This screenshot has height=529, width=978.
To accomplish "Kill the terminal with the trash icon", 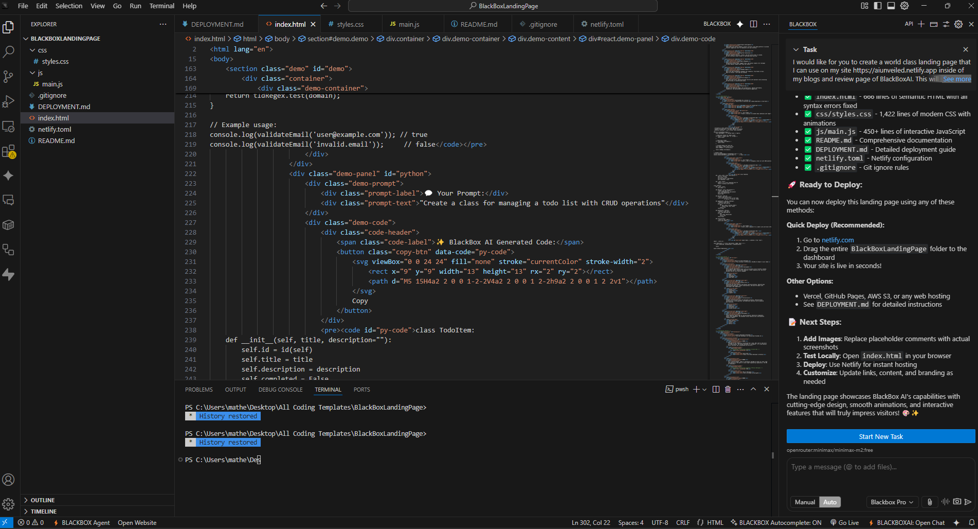I will coord(728,389).
